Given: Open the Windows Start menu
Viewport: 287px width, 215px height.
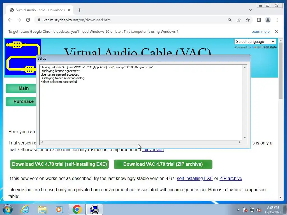Looking at the screenshot, I should [8, 209].
